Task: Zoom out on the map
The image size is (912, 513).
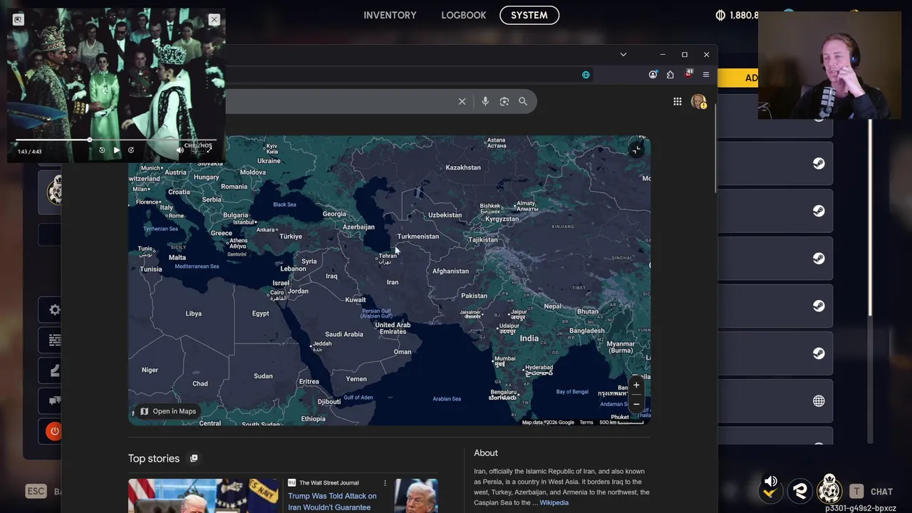Action: 636,404
